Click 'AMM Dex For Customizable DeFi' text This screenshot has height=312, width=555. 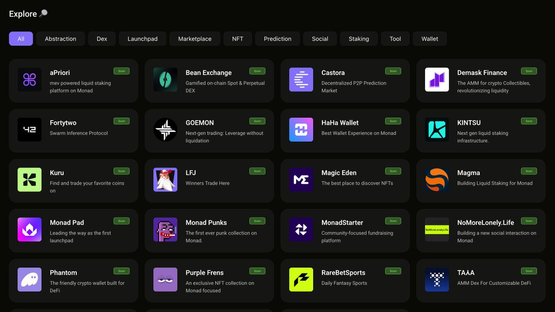494,283
